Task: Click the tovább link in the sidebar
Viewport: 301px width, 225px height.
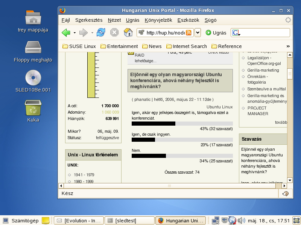Action: point(281,122)
